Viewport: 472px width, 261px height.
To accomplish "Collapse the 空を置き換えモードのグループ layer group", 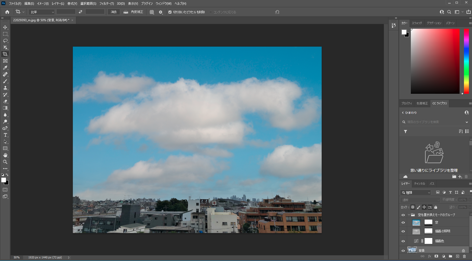I will (x=409, y=215).
